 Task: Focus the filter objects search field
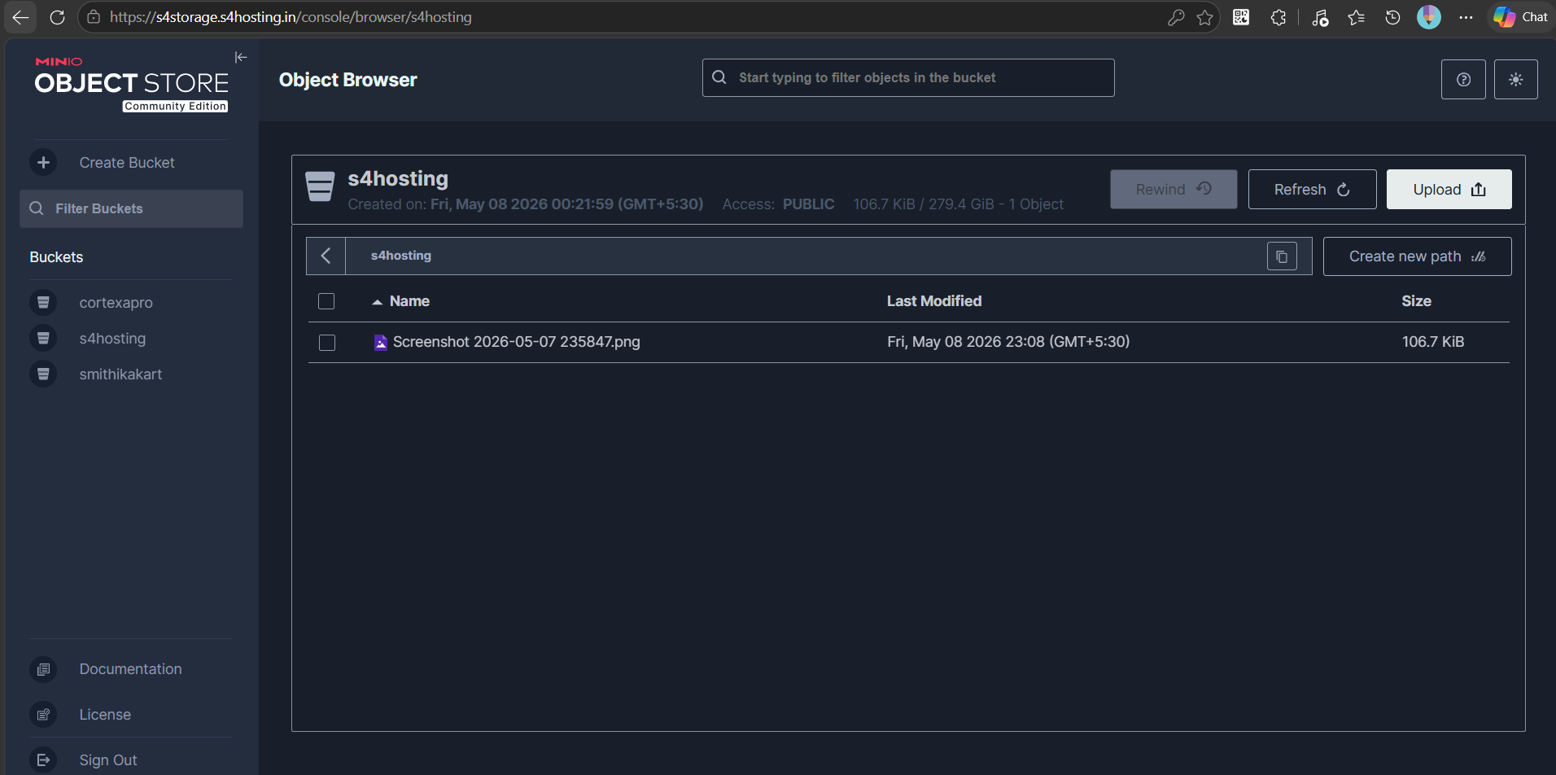908,78
